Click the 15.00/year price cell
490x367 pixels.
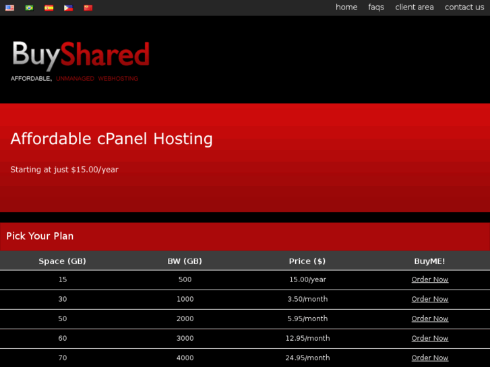point(307,279)
